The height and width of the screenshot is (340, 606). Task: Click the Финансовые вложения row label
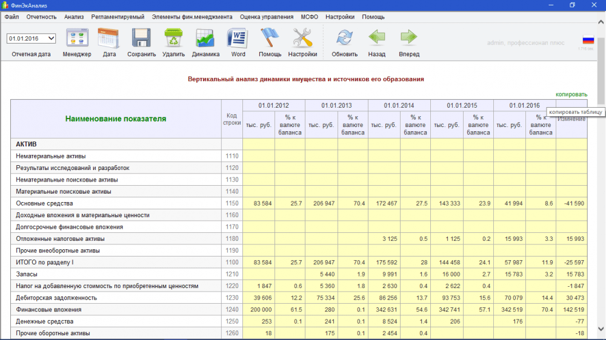(x=48, y=310)
